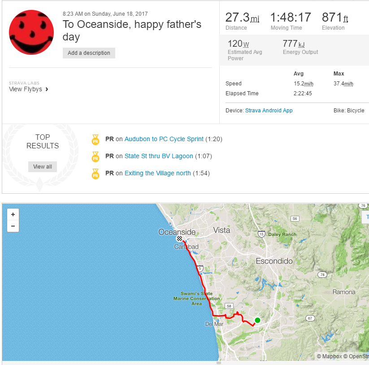Click the map resize handle below the map
Screen dimensions: 369x365
(x=219, y=362)
